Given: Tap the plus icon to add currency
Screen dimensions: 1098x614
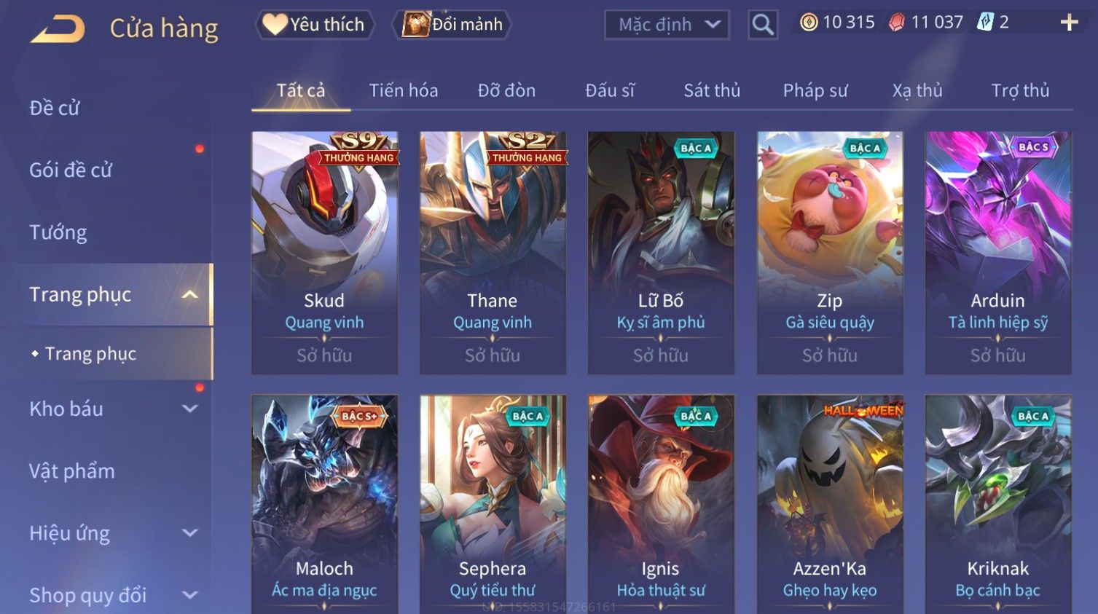Looking at the screenshot, I should (x=1069, y=23).
